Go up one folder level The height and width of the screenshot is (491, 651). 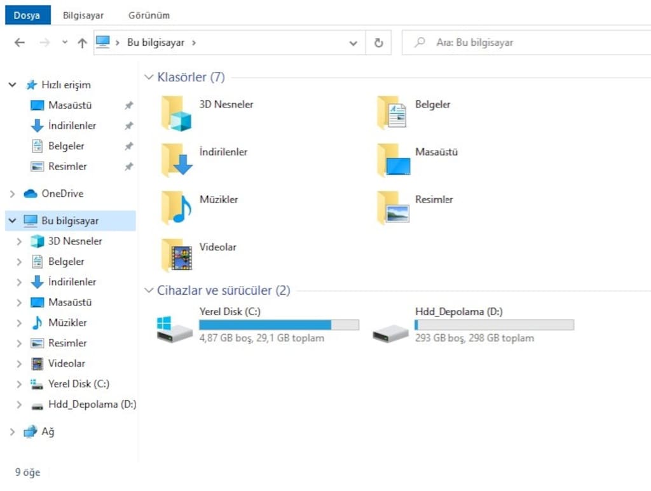click(x=82, y=43)
